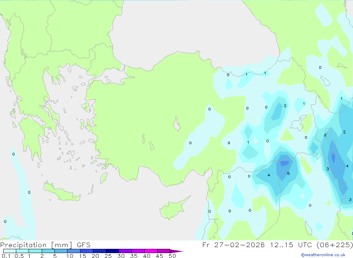
Task: Click the '10' legend scale label
Action: point(70,256)
